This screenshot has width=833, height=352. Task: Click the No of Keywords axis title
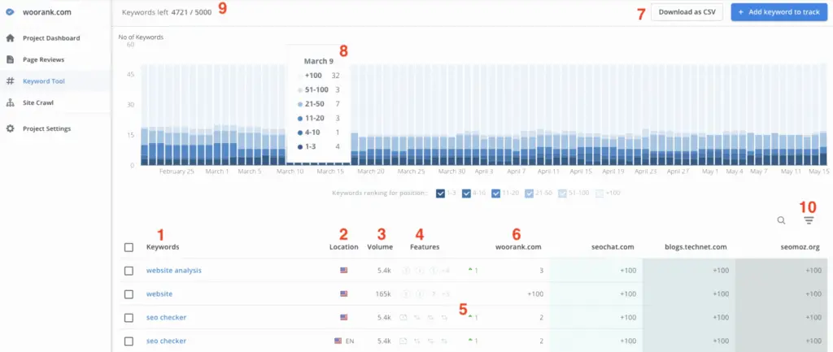tap(141, 37)
